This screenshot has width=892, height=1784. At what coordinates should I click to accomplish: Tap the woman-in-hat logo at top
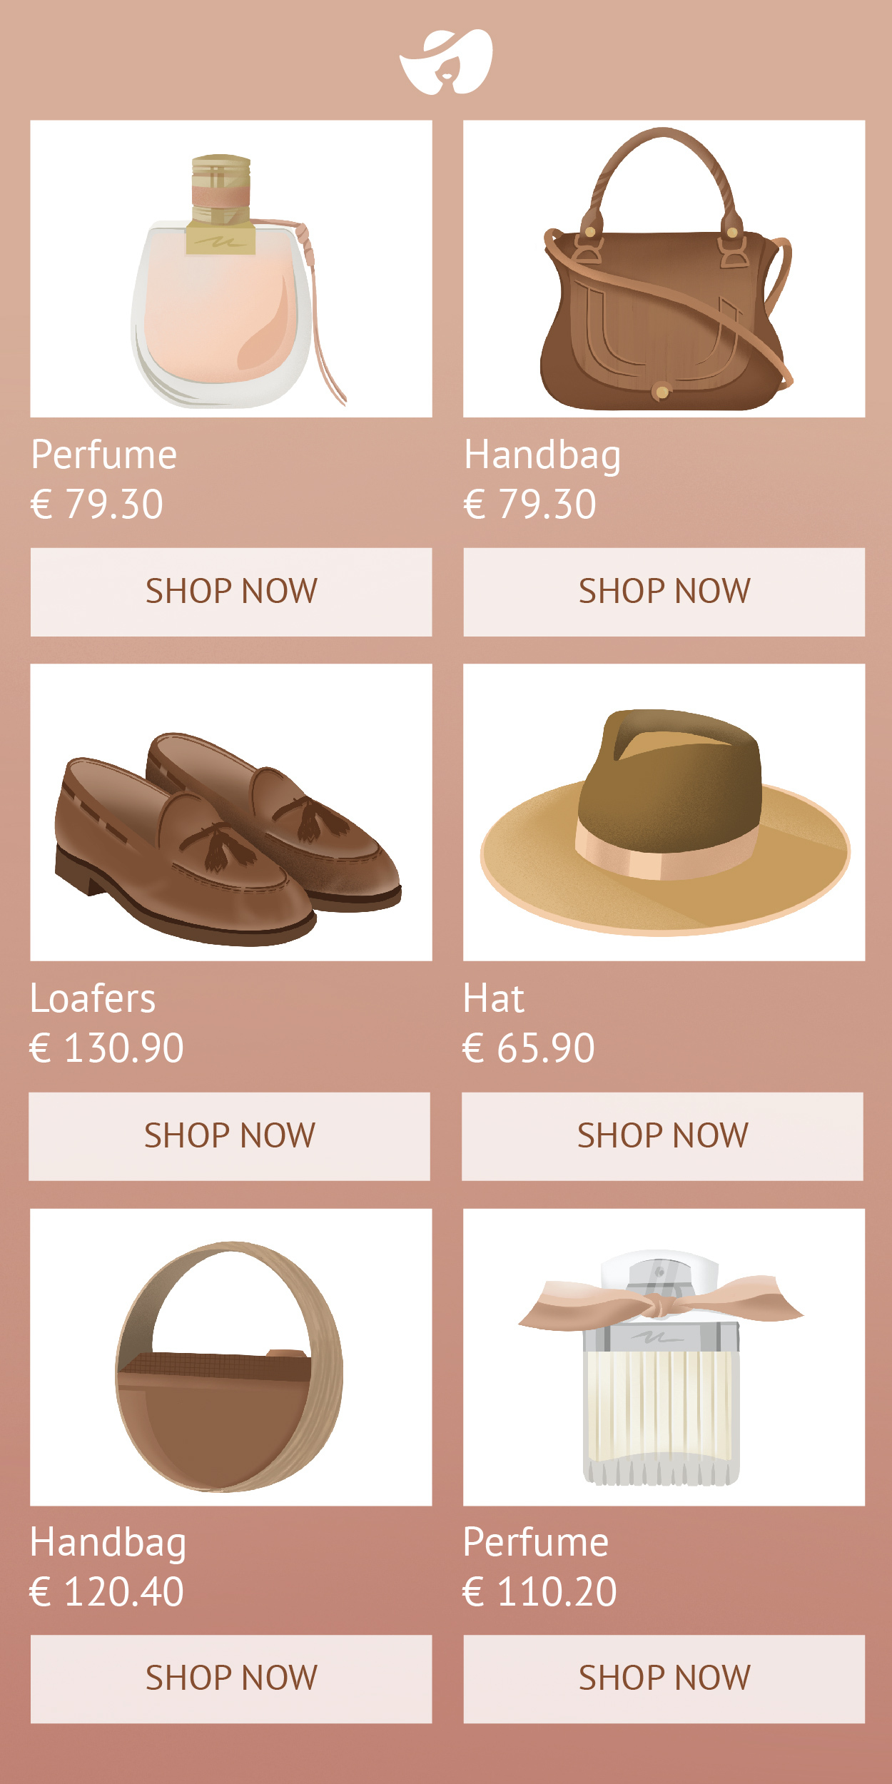pos(446,61)
